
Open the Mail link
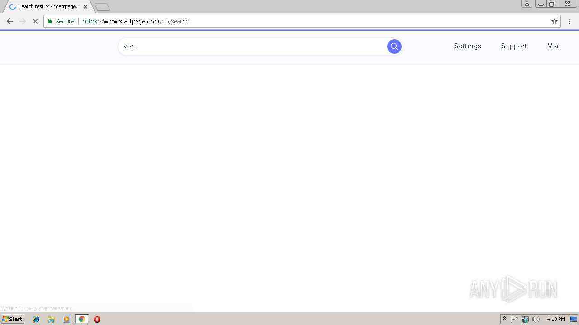point(554,46)
